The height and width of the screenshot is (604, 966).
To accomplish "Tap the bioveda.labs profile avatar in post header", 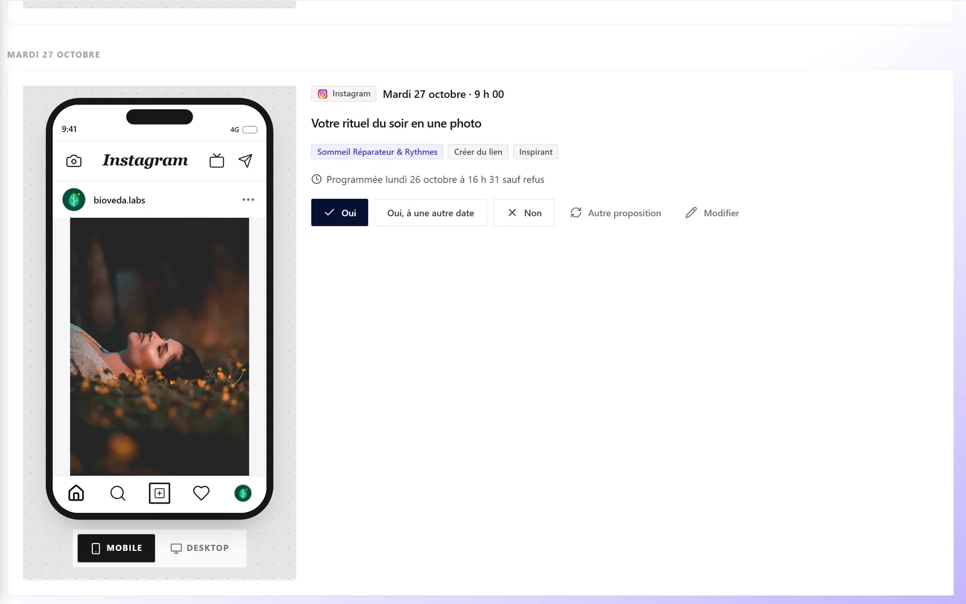I will click(x=74, y=200).
